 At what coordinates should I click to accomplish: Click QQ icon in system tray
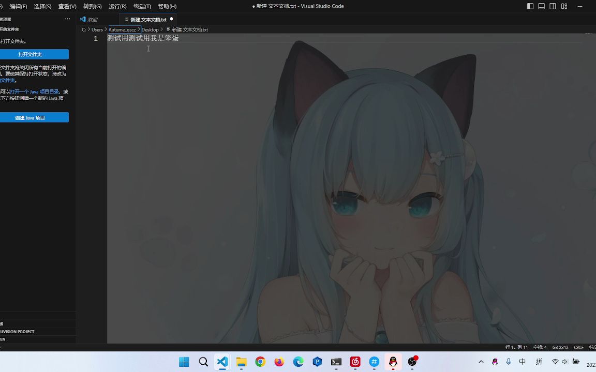pyautogui.click(x=495, y=362)
